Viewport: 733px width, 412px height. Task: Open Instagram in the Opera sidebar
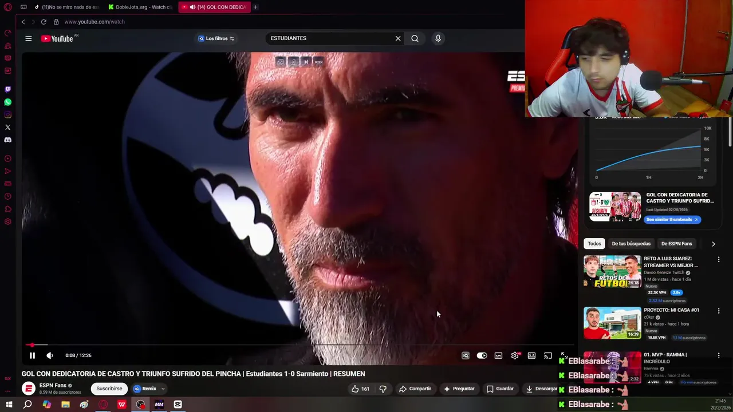click(8, 114)
